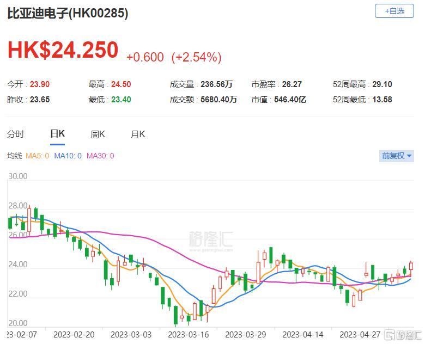This screenshot has height=344, width=425.
Task: Click the 市盈率 value 26.27
Action: (292, 84)
